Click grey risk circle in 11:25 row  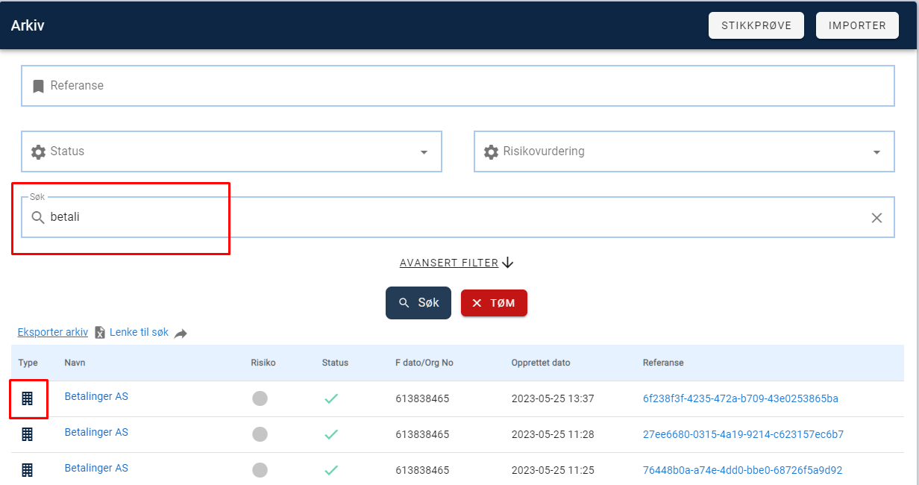pos(260,470)
